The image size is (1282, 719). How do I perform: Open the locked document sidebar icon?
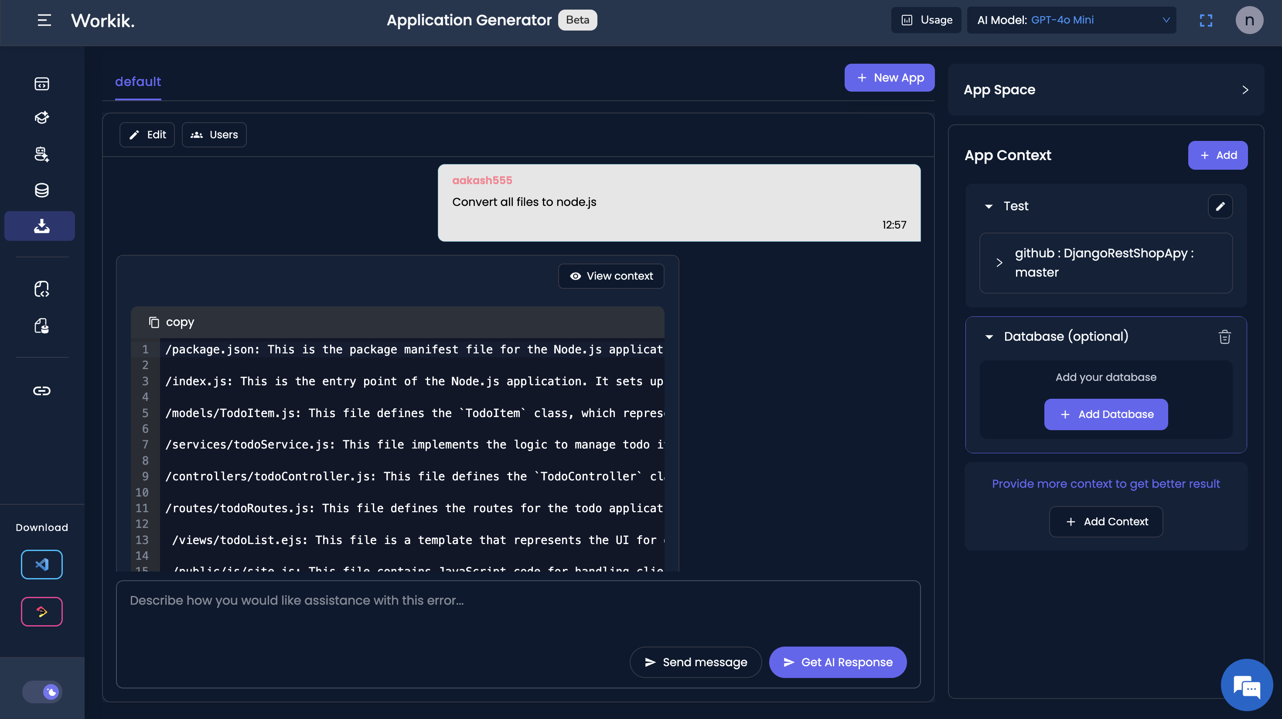point(42,326)
